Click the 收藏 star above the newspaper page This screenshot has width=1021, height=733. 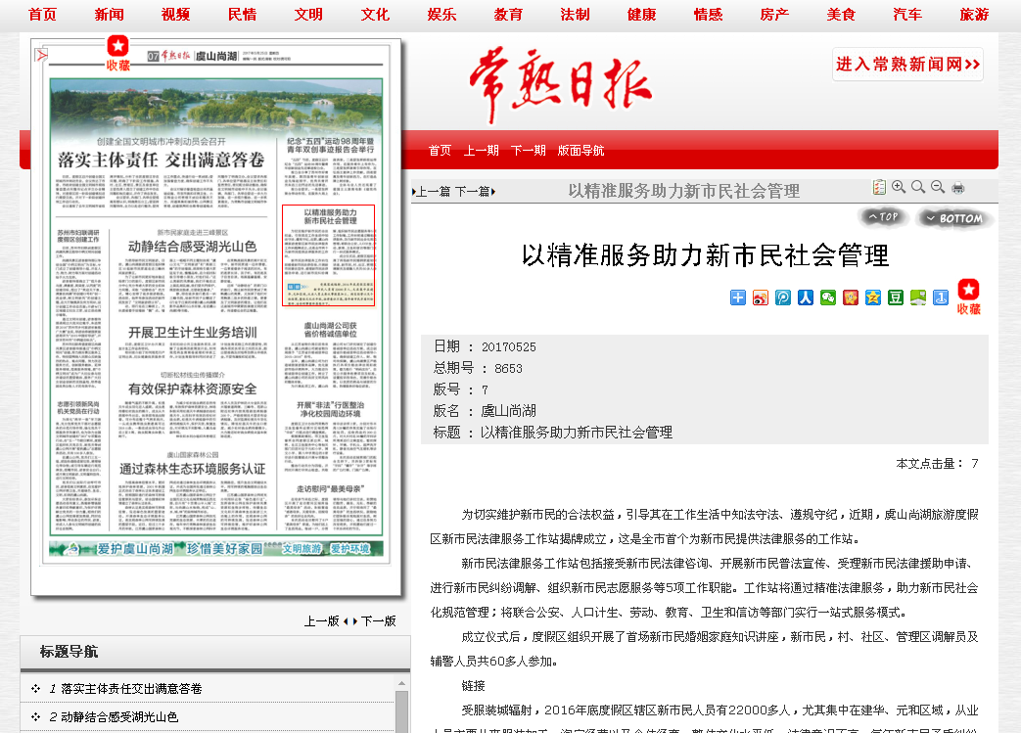(x=117, y=53)
